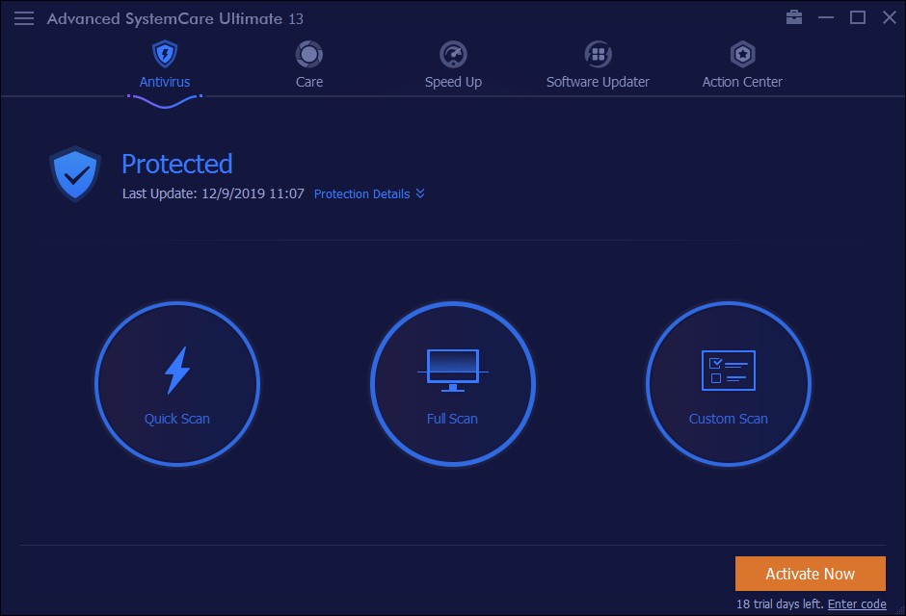
Task: Open the Care module icon
Action: (308, 53)
